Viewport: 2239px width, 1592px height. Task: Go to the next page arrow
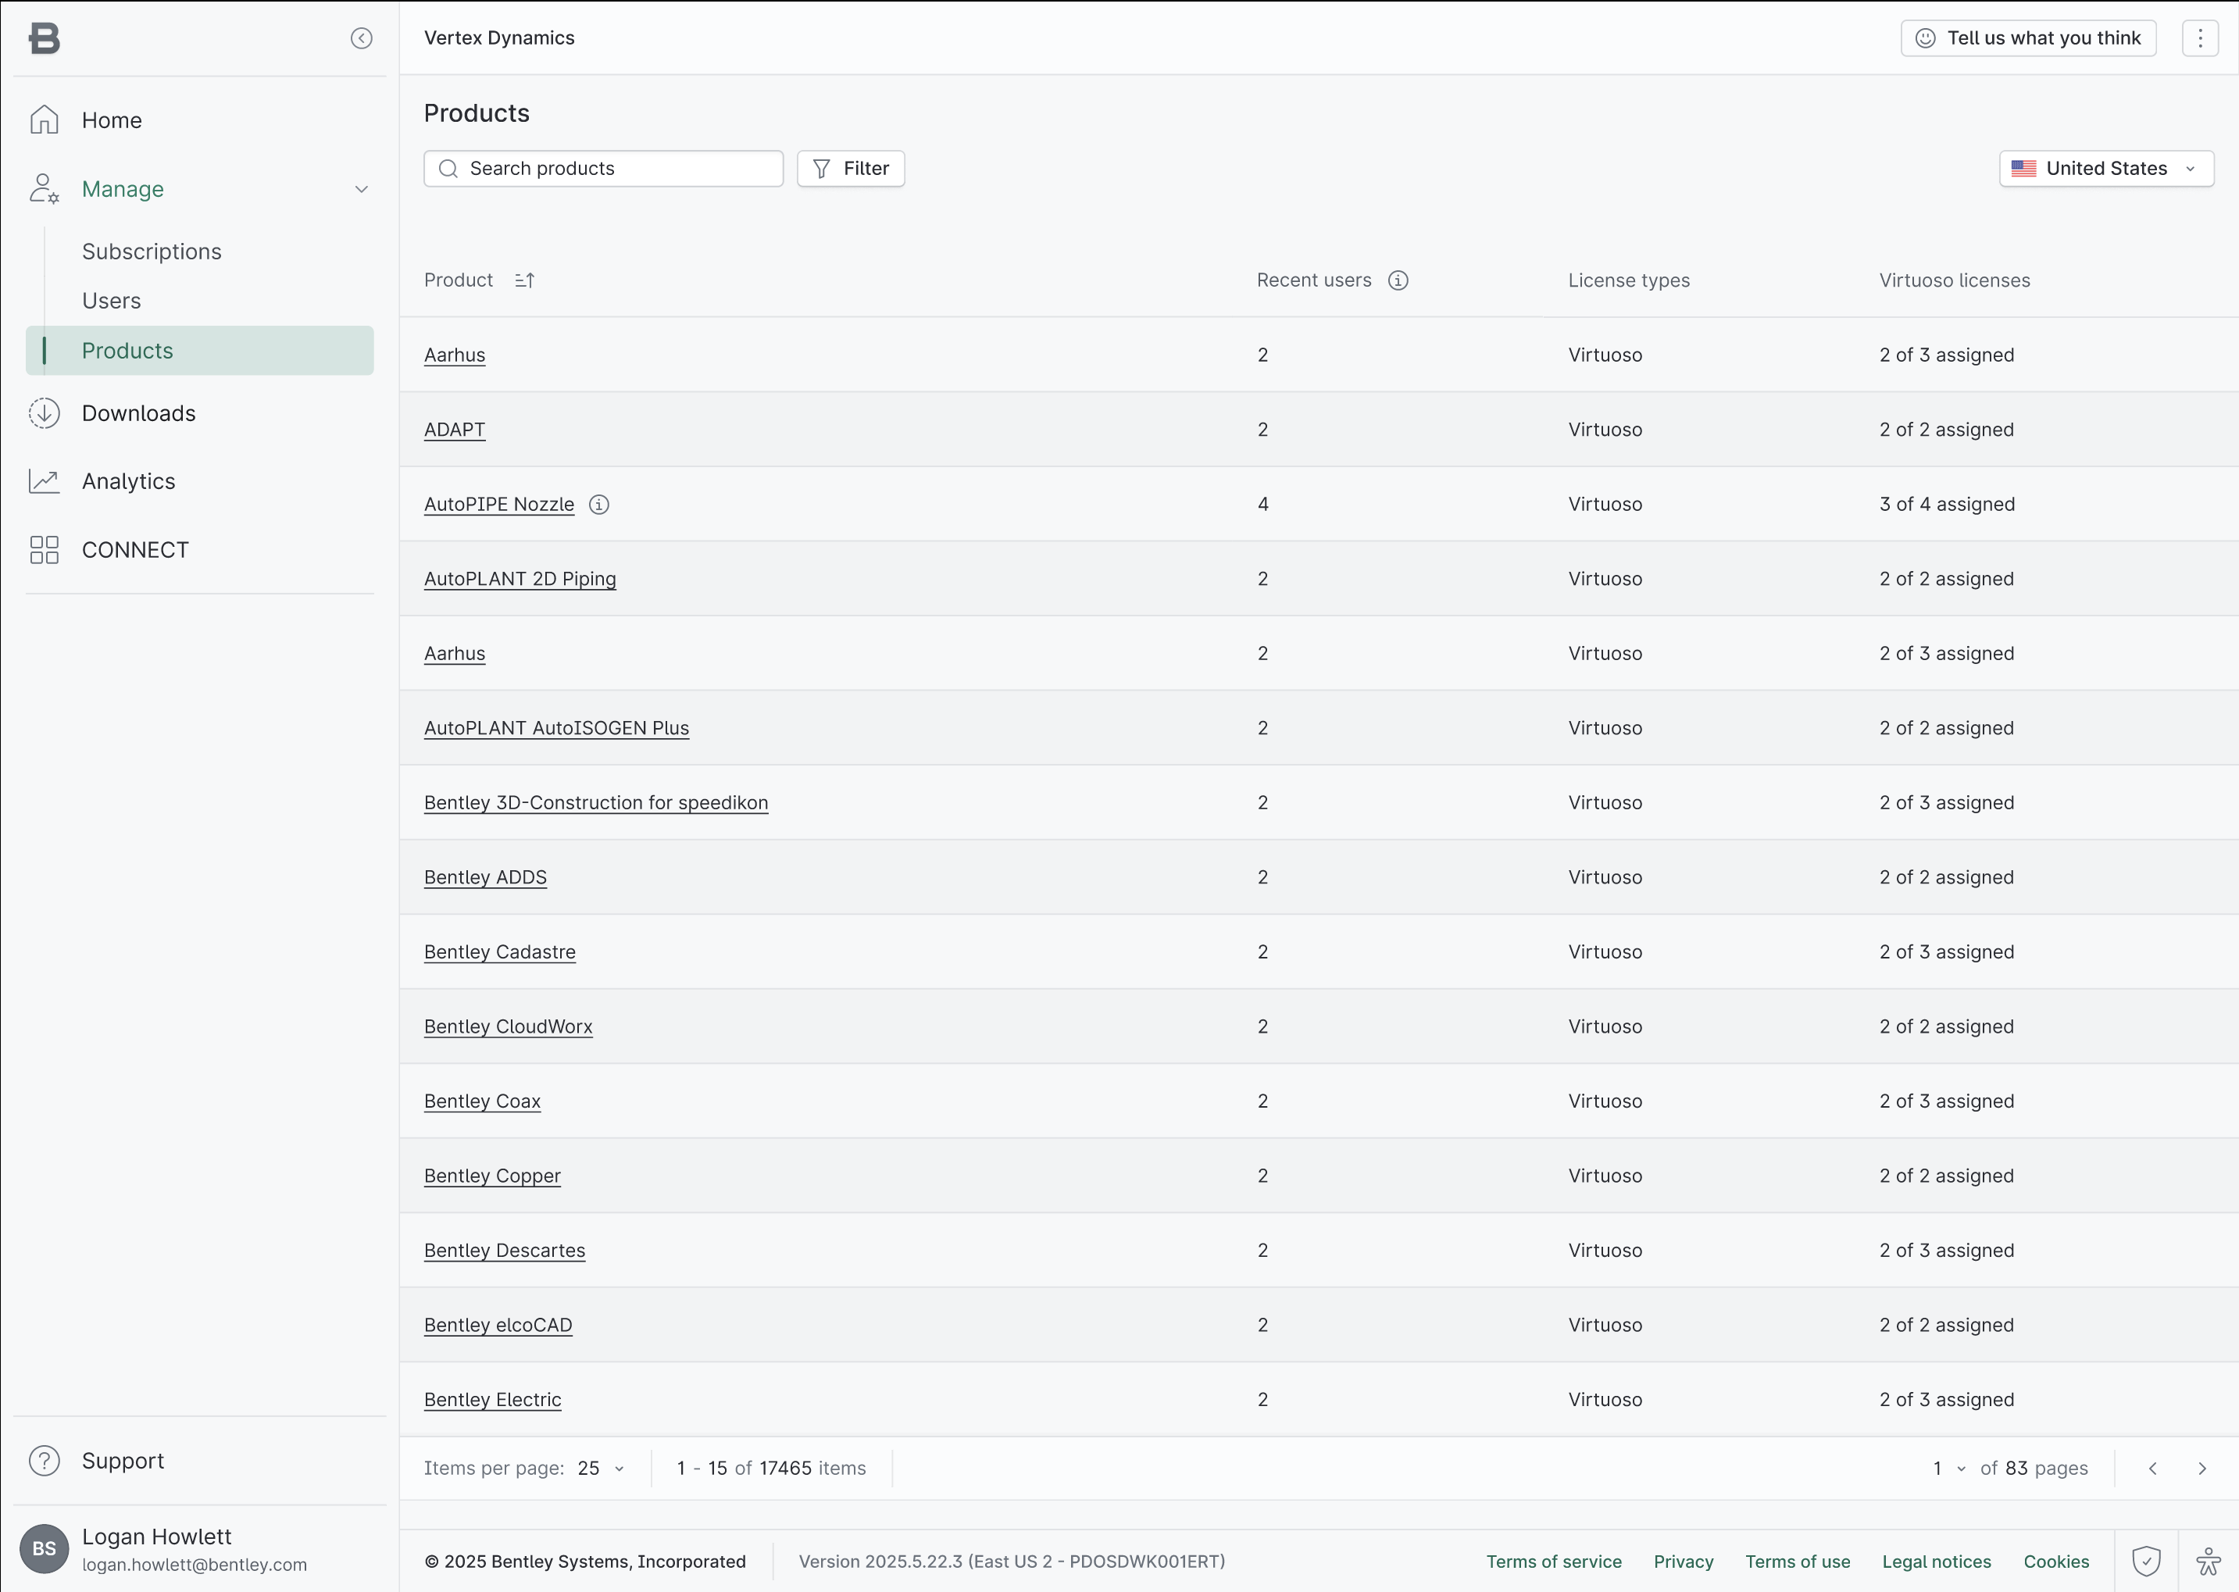point(2202,1469)
